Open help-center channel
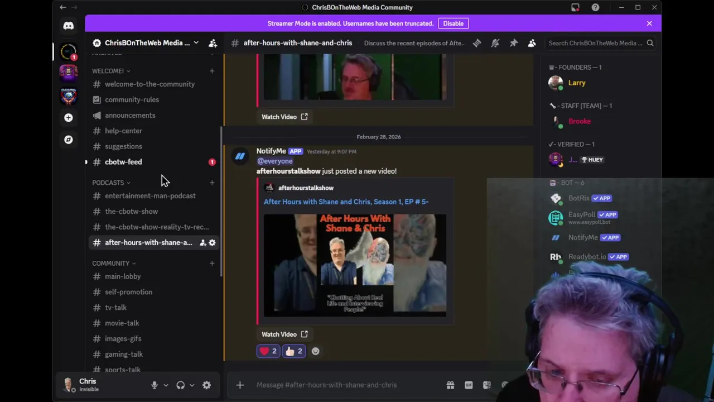The width and height of the screenshot is (714, 402). click(x=153, y=131)
